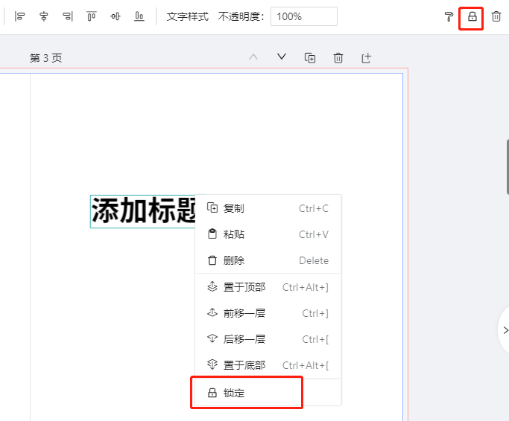Select 后移一层 to move back a layer
Screen dimensions: 509x421
tap(268, 339)
